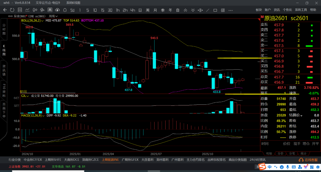Open the alert bell icon
321x172 pixels.
(x=65, y=10)
